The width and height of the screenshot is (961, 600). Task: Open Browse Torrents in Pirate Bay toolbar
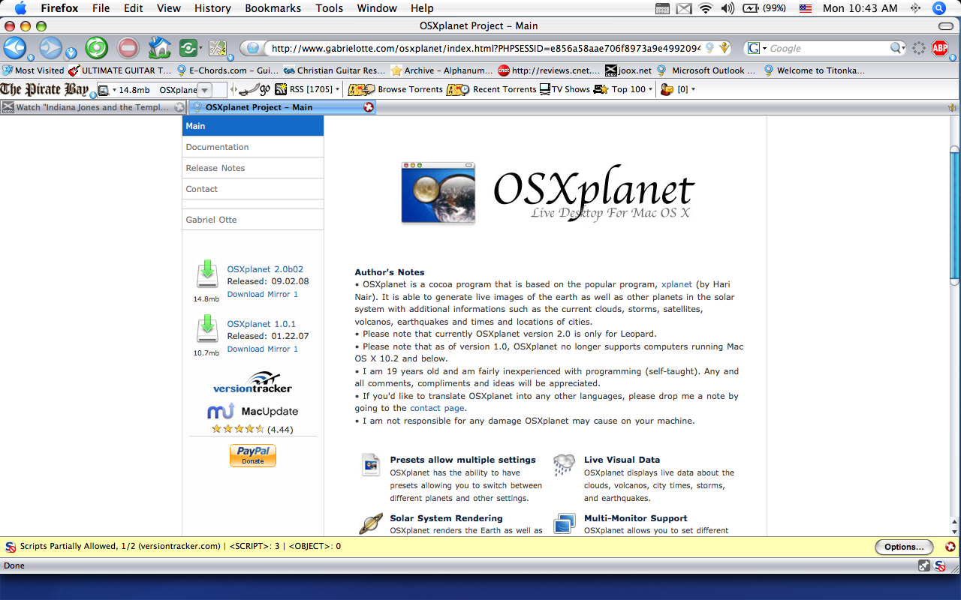point(396,89)
